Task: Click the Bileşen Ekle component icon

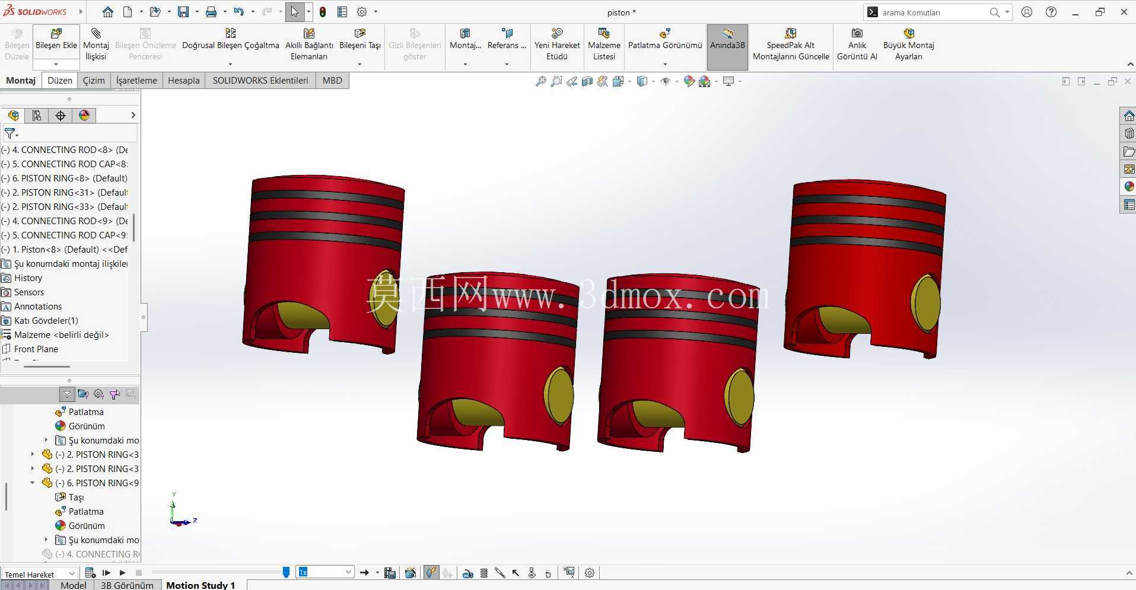Action: (x=56, y=33)
